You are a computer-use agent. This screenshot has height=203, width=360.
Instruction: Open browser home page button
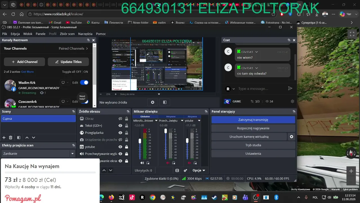click(22, 14)
